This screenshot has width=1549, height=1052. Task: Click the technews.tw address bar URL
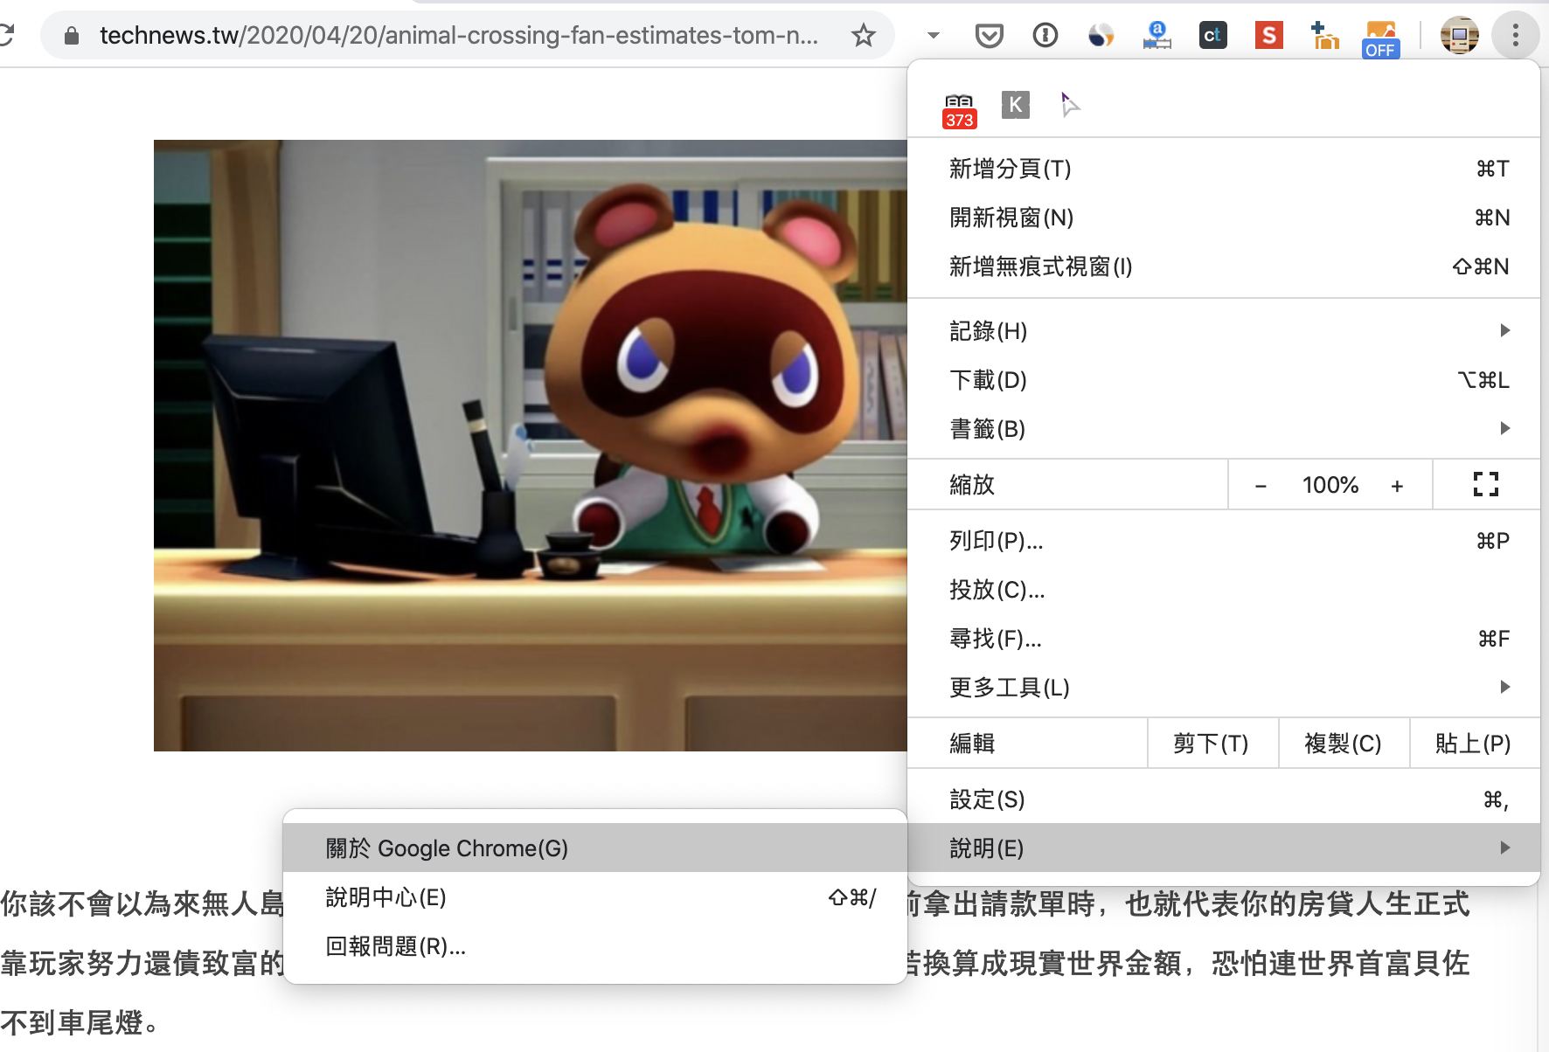click(x=459, y=36)
